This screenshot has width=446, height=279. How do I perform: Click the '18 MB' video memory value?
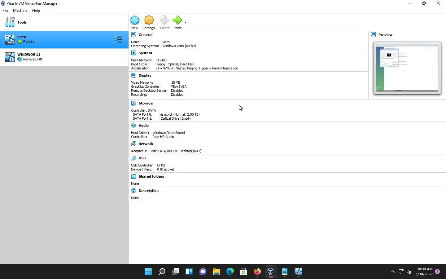click(x=176, y=82)
